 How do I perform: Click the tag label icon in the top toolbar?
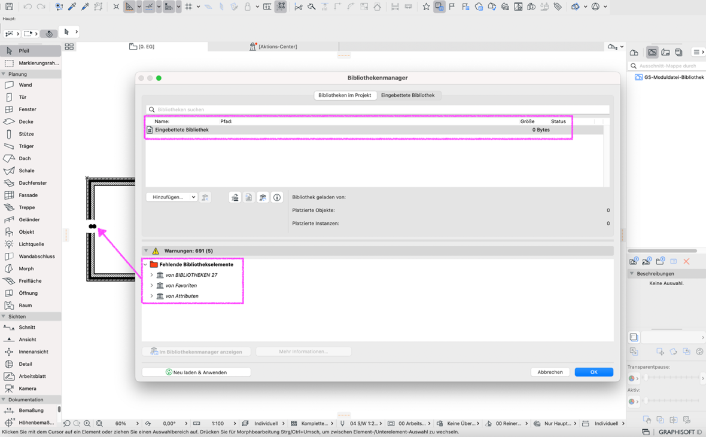558,7
